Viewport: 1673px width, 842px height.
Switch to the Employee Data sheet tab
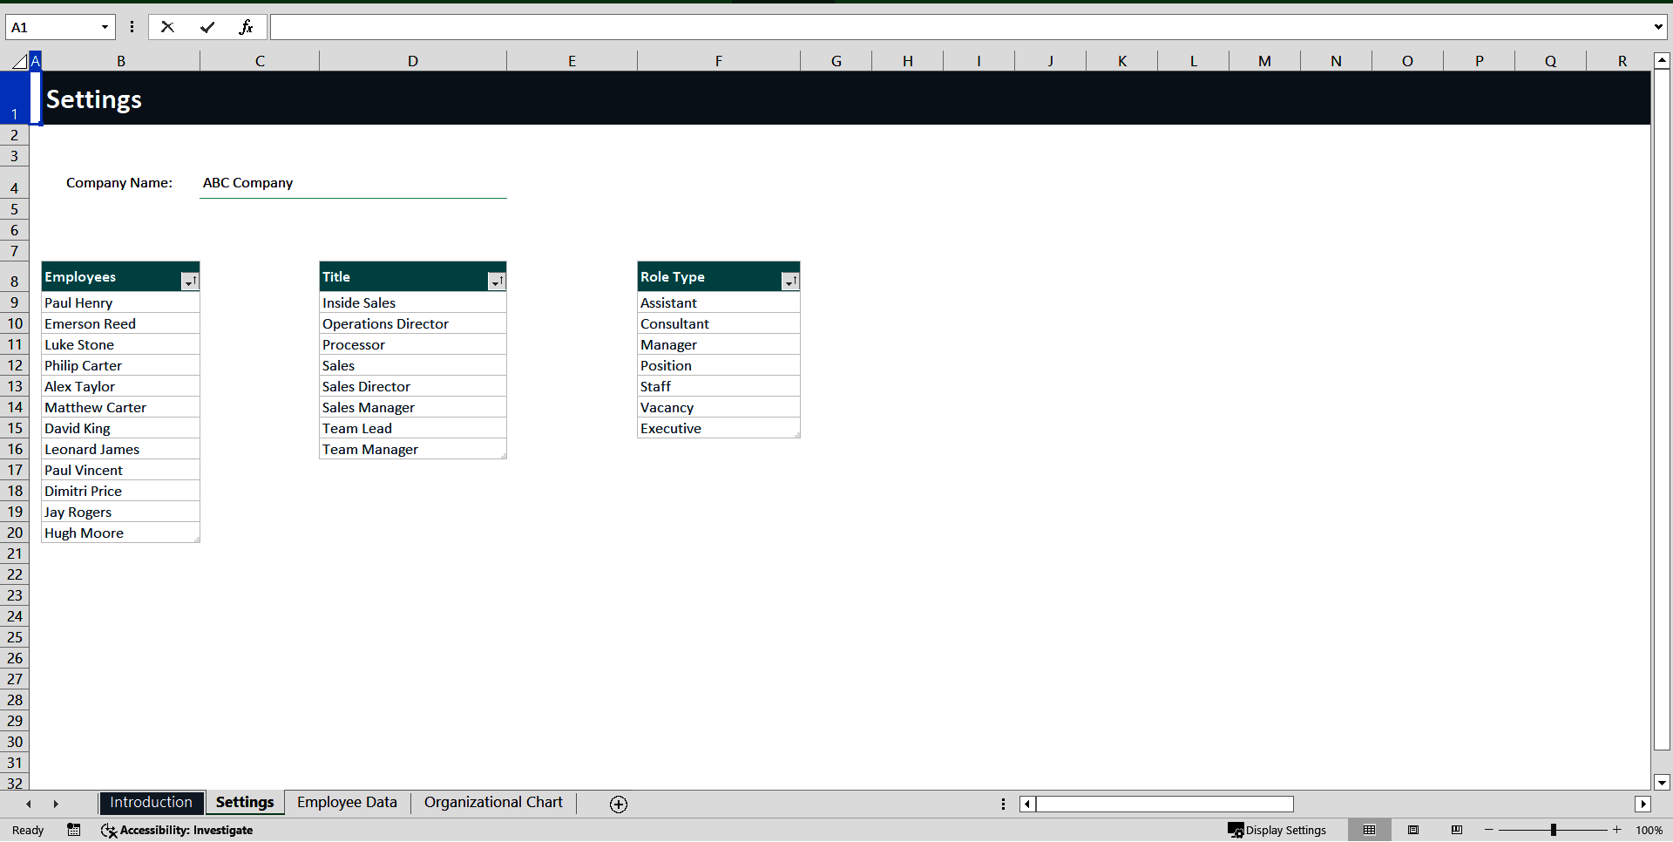(x=346, y=802)
